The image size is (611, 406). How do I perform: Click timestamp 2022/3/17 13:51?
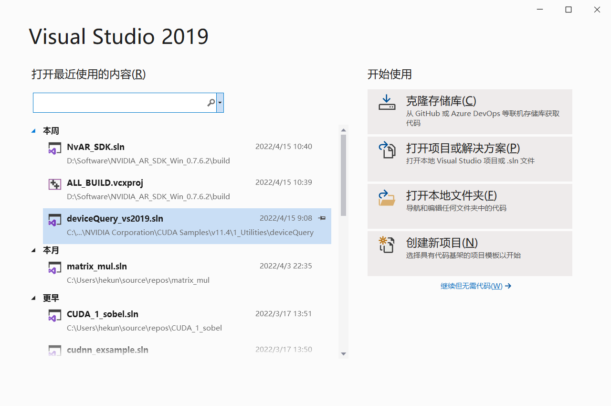(284, 314)
